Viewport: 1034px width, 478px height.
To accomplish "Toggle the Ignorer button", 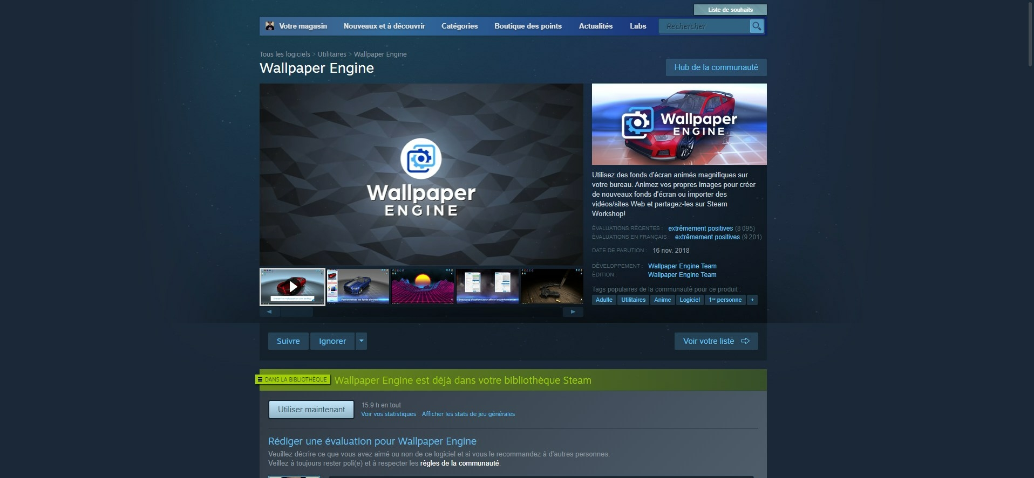I will 332,341.
